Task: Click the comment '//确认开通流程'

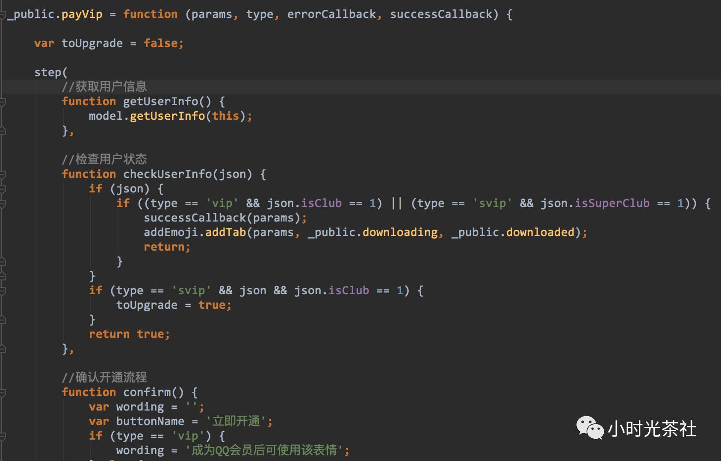Action: [104, 378]
